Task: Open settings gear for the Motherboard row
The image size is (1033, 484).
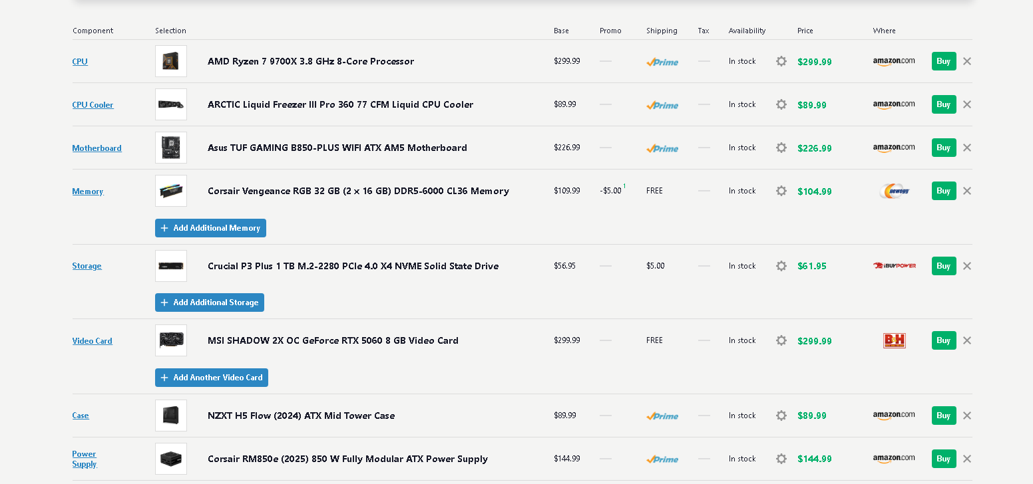Action: 781,148
